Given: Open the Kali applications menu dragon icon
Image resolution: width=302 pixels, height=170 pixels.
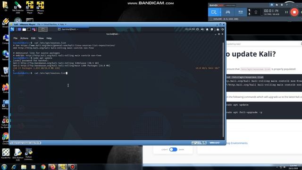Looking at the screenshot, I should (x=12, y=29).
